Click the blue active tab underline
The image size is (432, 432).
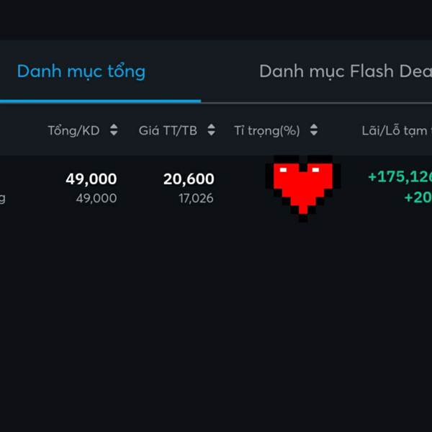[101, 102]
